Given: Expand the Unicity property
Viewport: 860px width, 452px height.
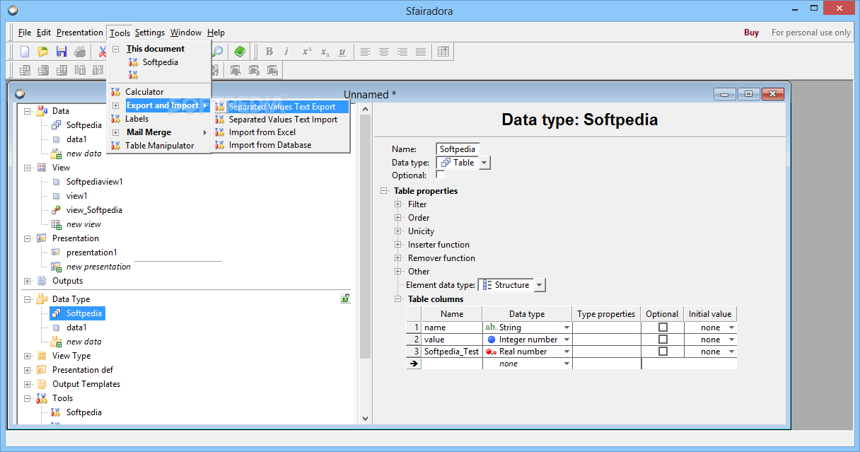Looking at the screenshot, I should [x=398, y=231].
